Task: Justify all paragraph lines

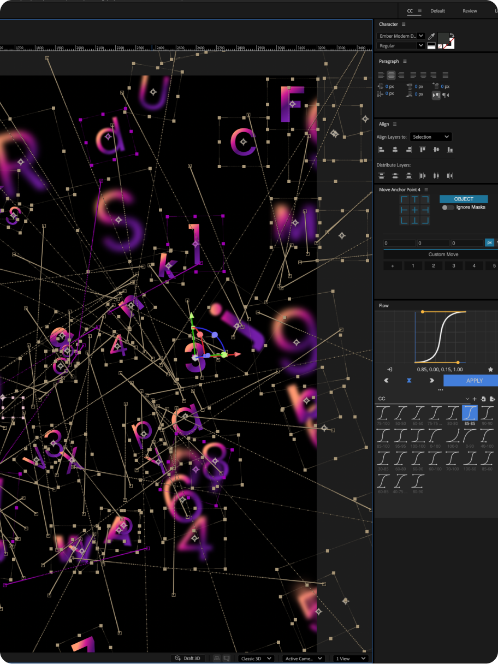Action: [446, 75]
